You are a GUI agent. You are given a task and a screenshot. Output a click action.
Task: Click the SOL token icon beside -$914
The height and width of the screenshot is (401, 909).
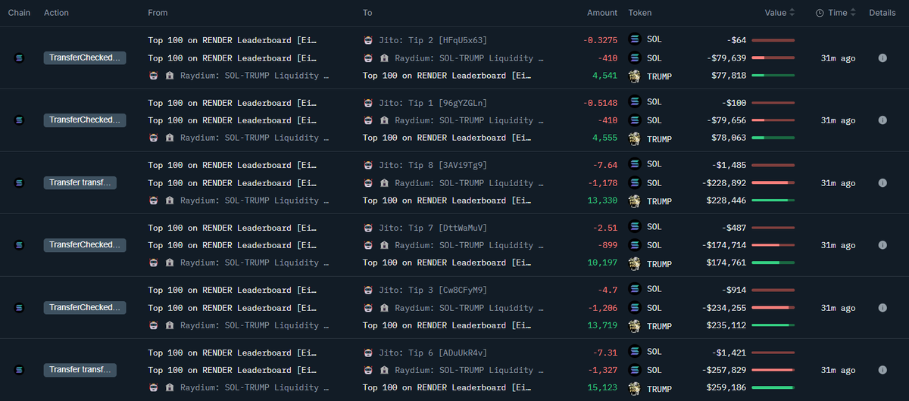635,290
